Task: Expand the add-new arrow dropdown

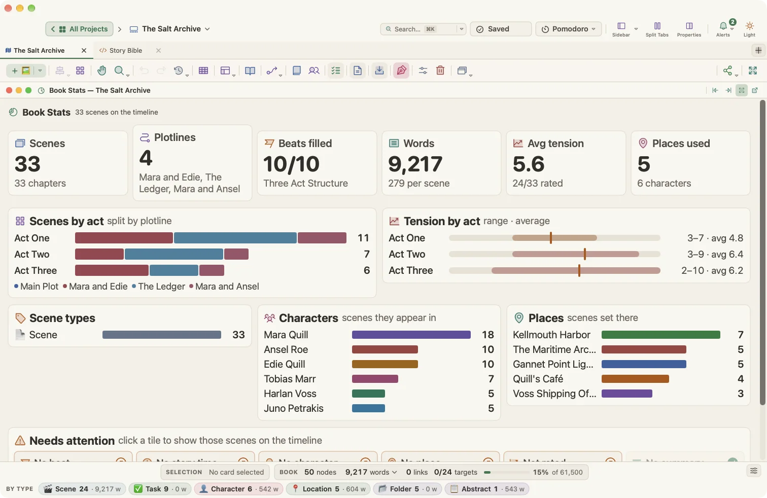Action: pyautogui.click(x=40, y=70)
